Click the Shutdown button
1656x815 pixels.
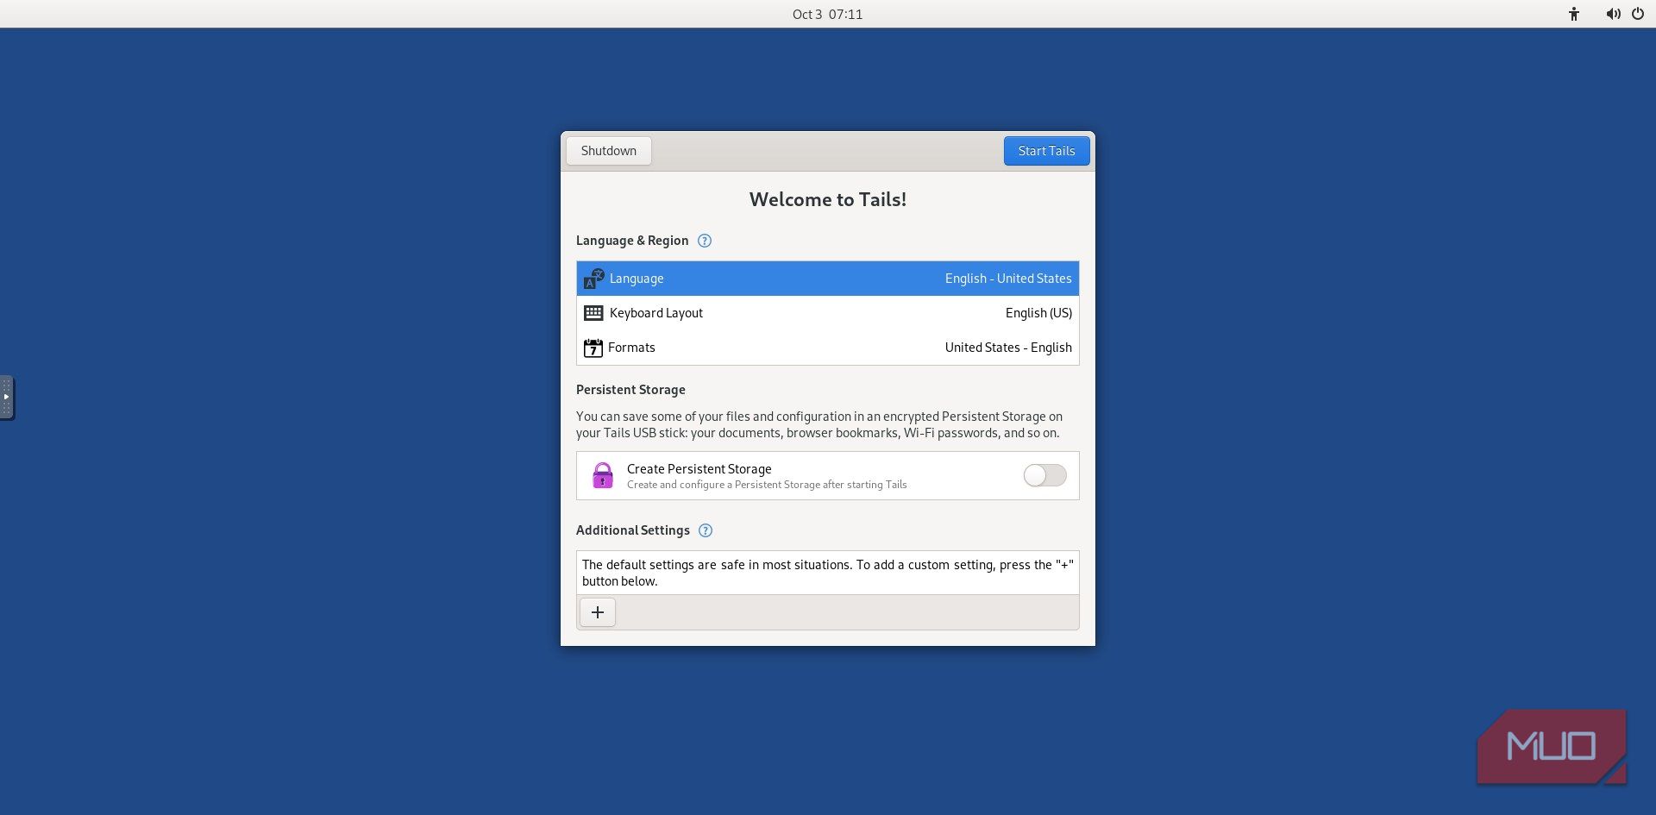click(609, 151)
